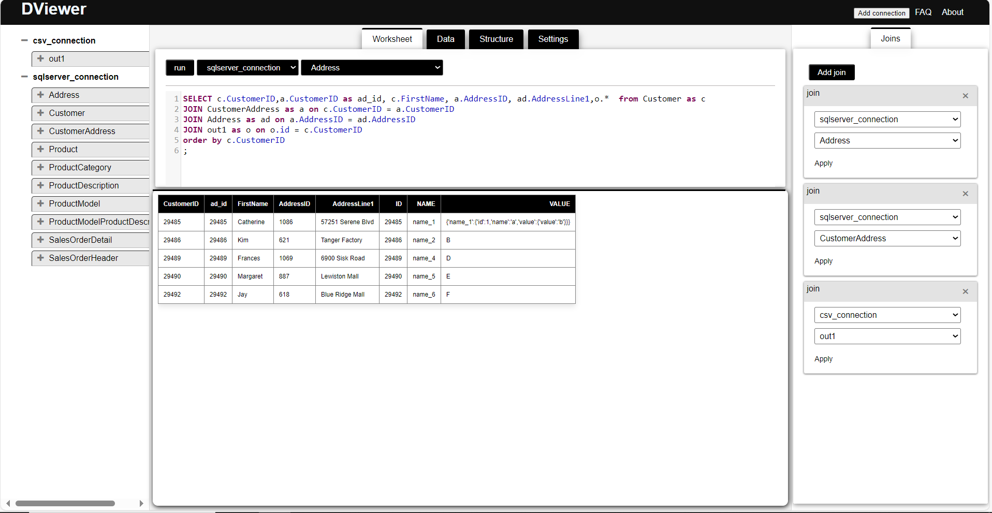The width and height of the screenshot is (992, 513).
Task: Expand ProductModelProductDescription plus icon
Action: [x=40, y=222]
